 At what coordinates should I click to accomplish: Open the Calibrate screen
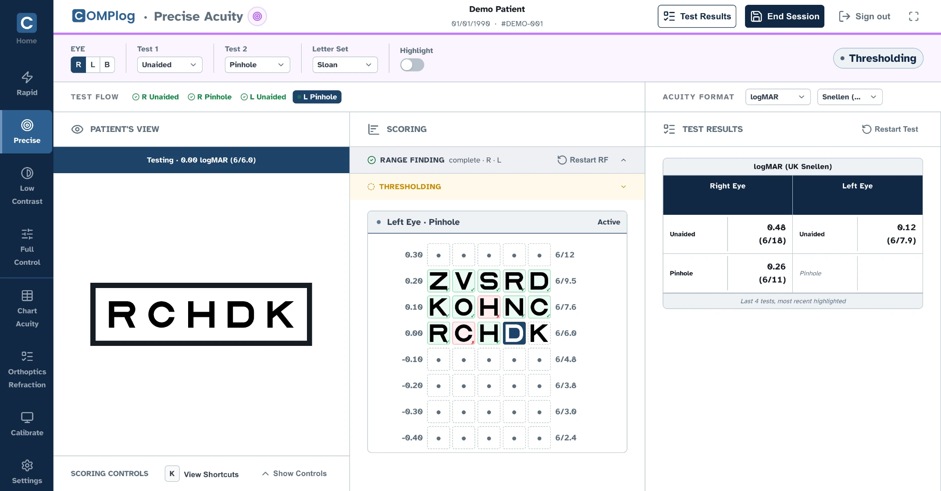(x=27, y=424)
